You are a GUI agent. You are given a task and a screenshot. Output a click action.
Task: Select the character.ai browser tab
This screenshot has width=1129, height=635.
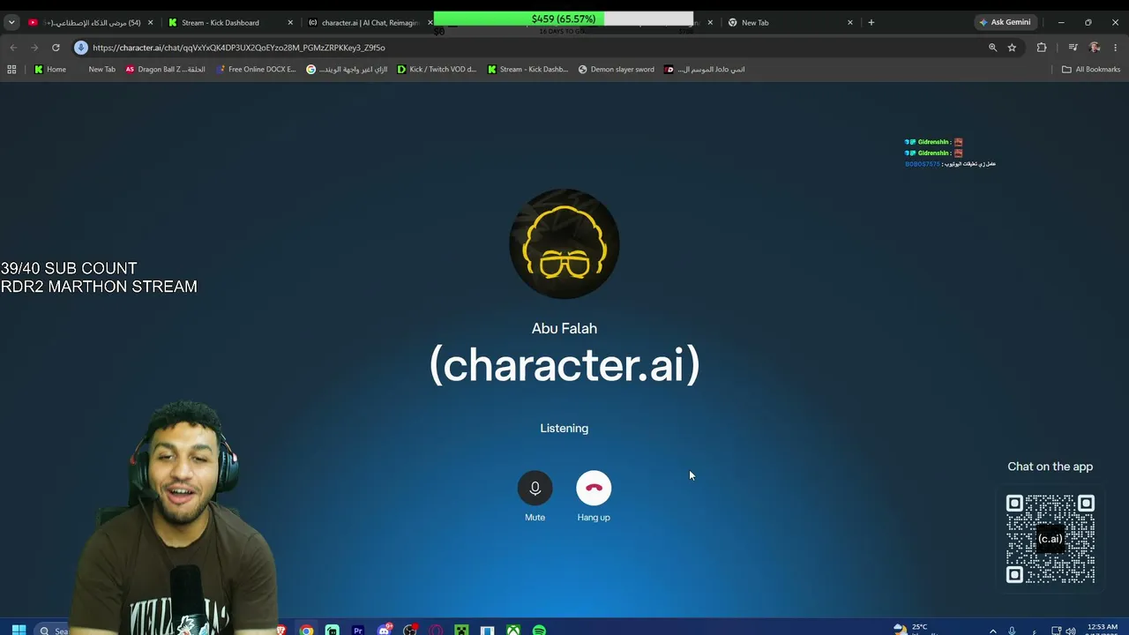[369, 22]
